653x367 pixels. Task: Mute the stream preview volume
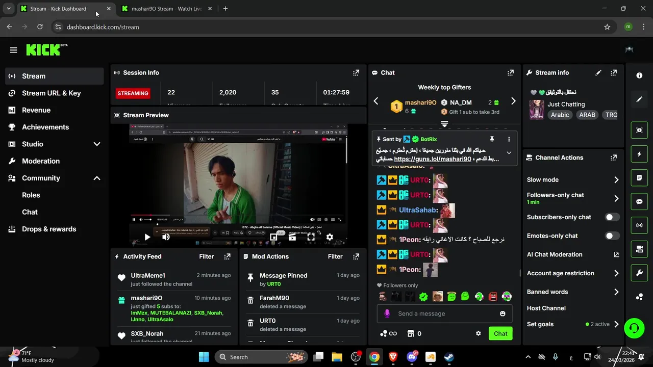166,237
